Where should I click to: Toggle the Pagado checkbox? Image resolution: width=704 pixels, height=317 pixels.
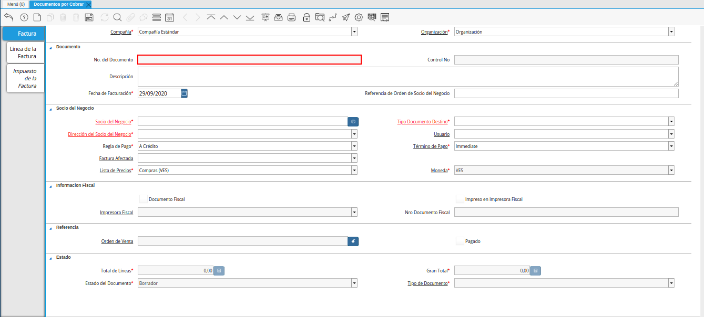pos(460,241)
